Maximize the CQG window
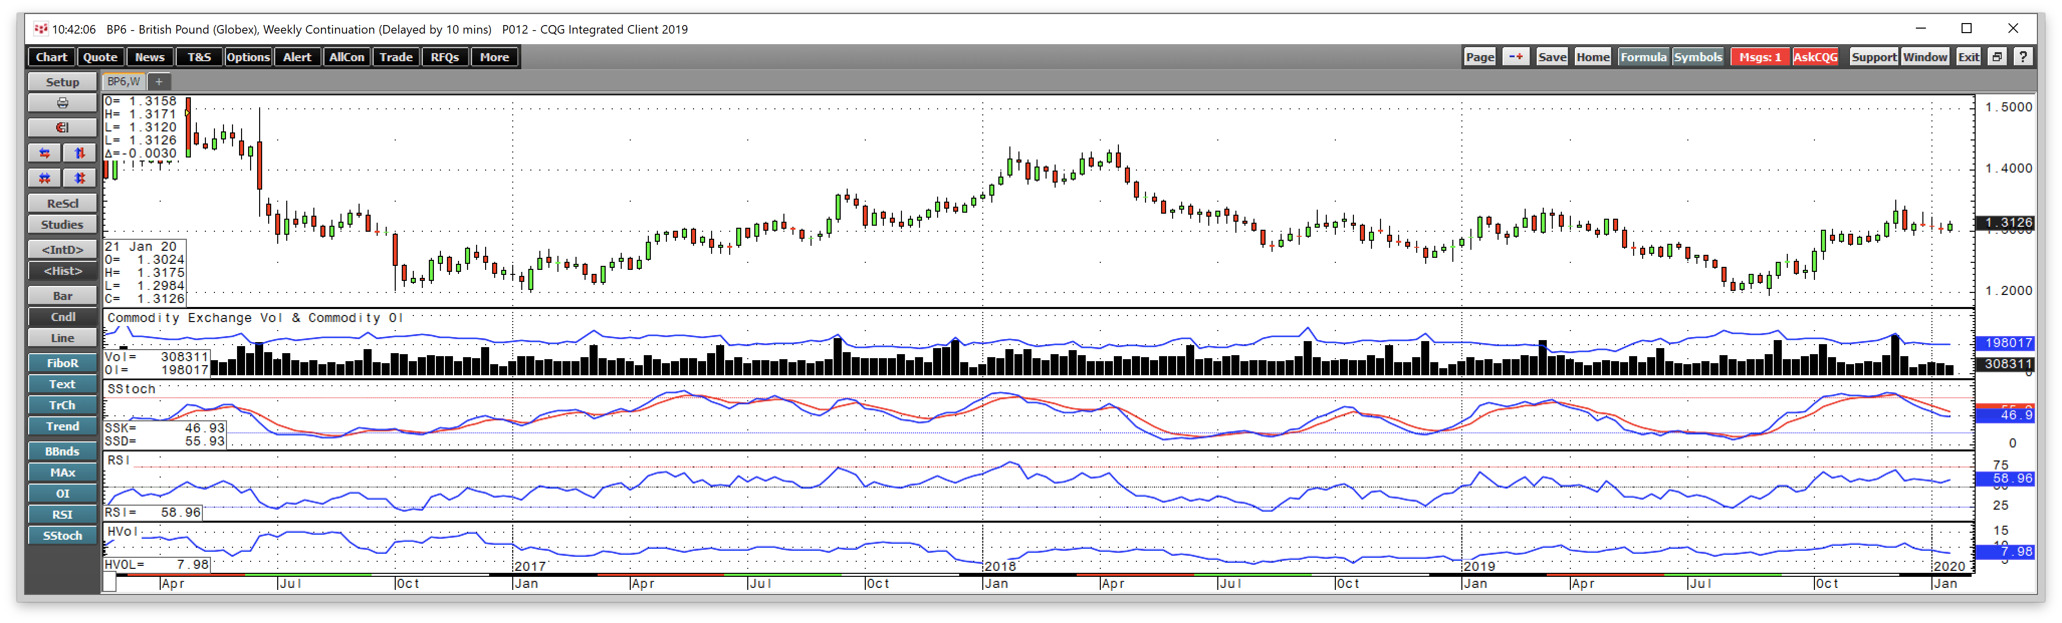Image resolution: width=2062 pixels, height=623 pixels. (1966, 28)
